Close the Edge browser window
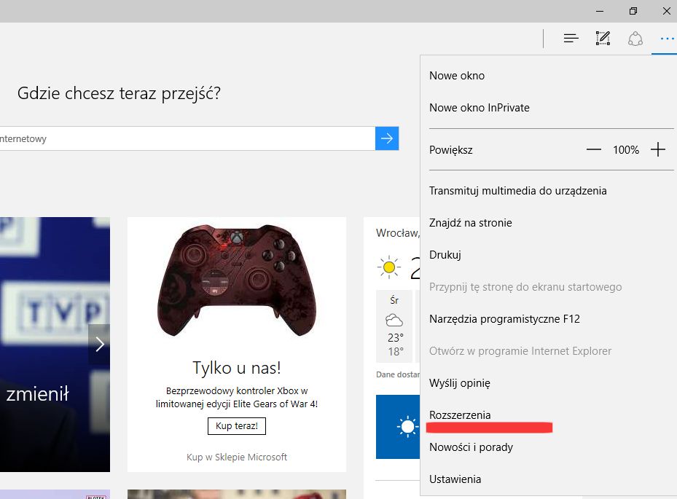This screenshot has width=677, height=499. tap(666, 11)
